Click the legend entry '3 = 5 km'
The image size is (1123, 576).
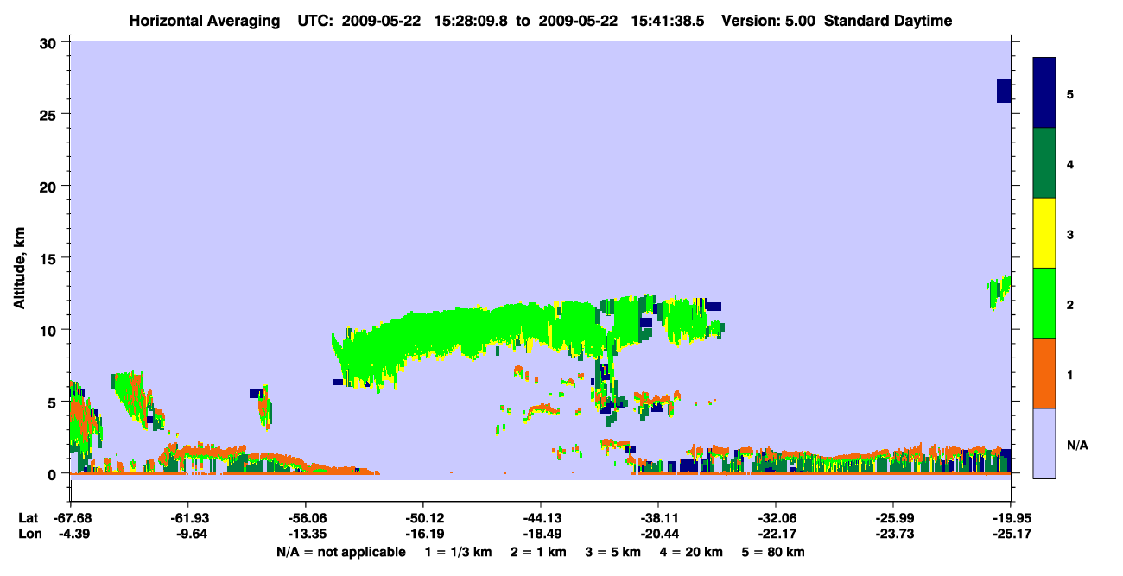pyautogui.click(x=613, y=552)
